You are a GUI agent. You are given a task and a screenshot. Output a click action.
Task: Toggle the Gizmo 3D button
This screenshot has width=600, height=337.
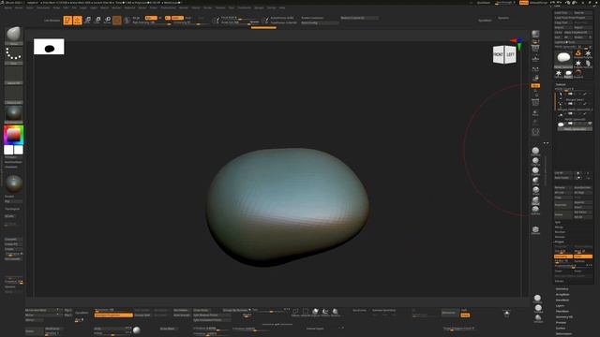117,21
